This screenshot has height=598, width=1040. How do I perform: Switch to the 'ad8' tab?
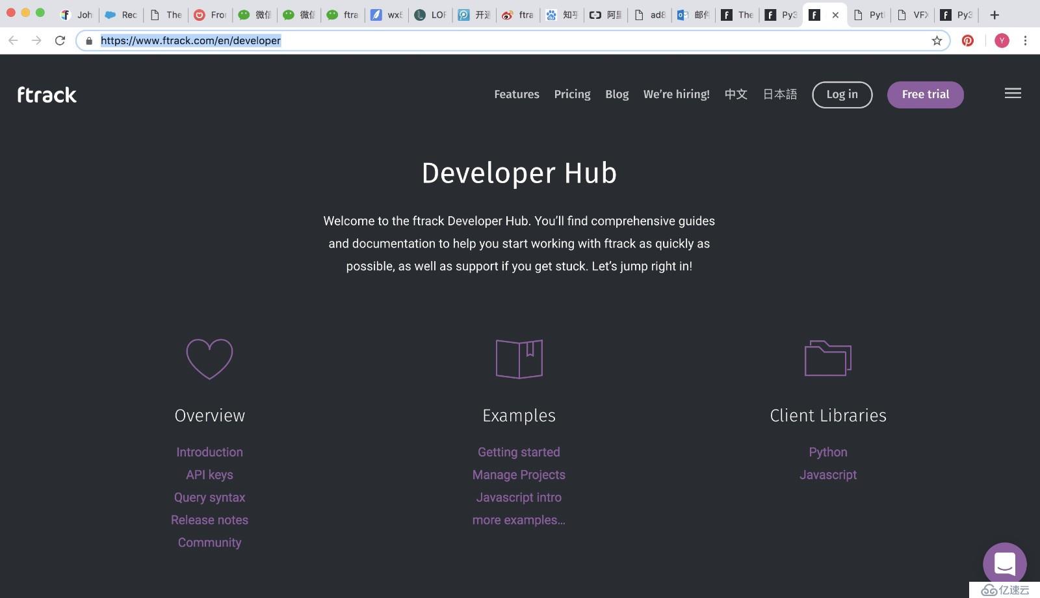(x=650, y=14)
